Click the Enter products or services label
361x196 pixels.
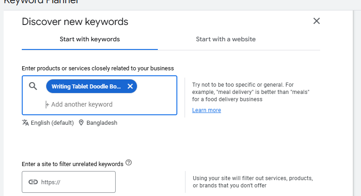tap(98, 69)
